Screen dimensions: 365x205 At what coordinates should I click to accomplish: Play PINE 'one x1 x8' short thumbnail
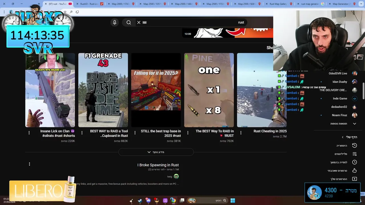pyautogui.click(x=209, y=90)
